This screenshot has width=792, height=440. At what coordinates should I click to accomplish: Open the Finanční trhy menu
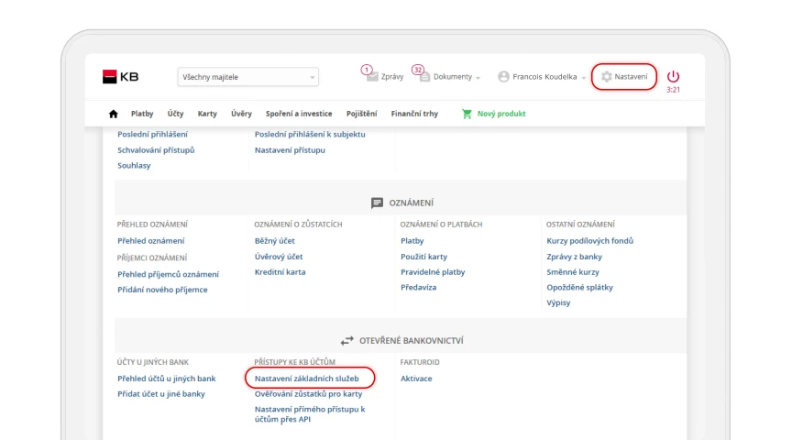click(x=414, y=114)
